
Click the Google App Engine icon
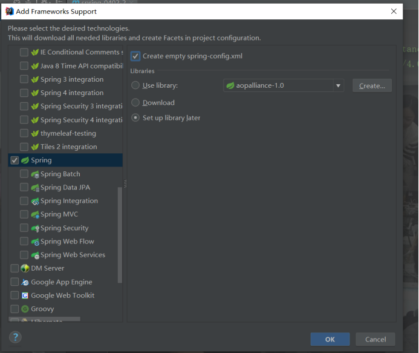click(25, 282)
